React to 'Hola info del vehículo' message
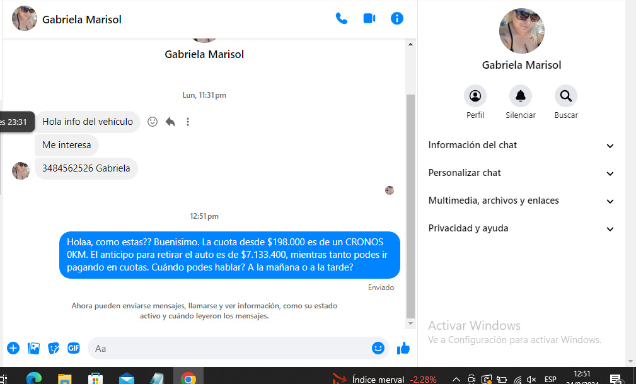 click(153, 122)
